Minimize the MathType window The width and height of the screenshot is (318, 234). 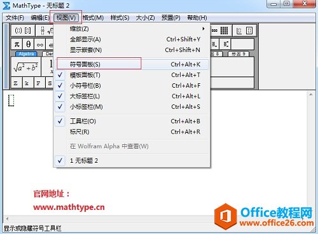pyautogui.click(x=274, y=4)
